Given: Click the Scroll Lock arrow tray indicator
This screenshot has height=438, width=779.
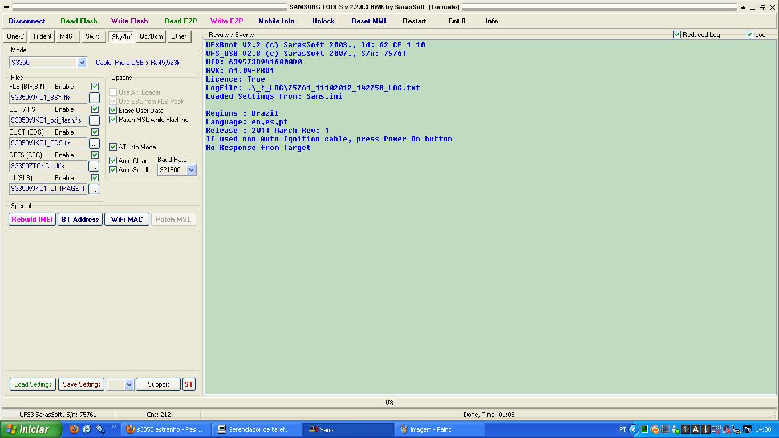Looking at the screenshot, I should tap(706, 429).
